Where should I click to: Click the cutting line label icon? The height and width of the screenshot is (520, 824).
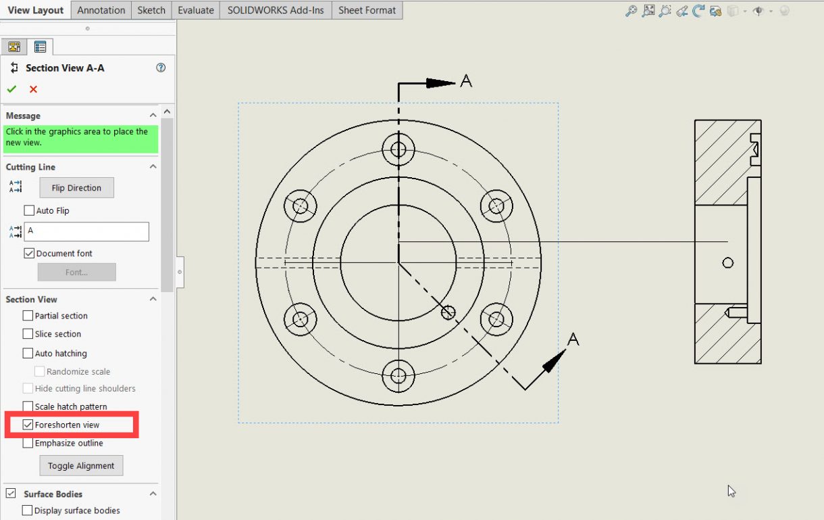(15, 232)
